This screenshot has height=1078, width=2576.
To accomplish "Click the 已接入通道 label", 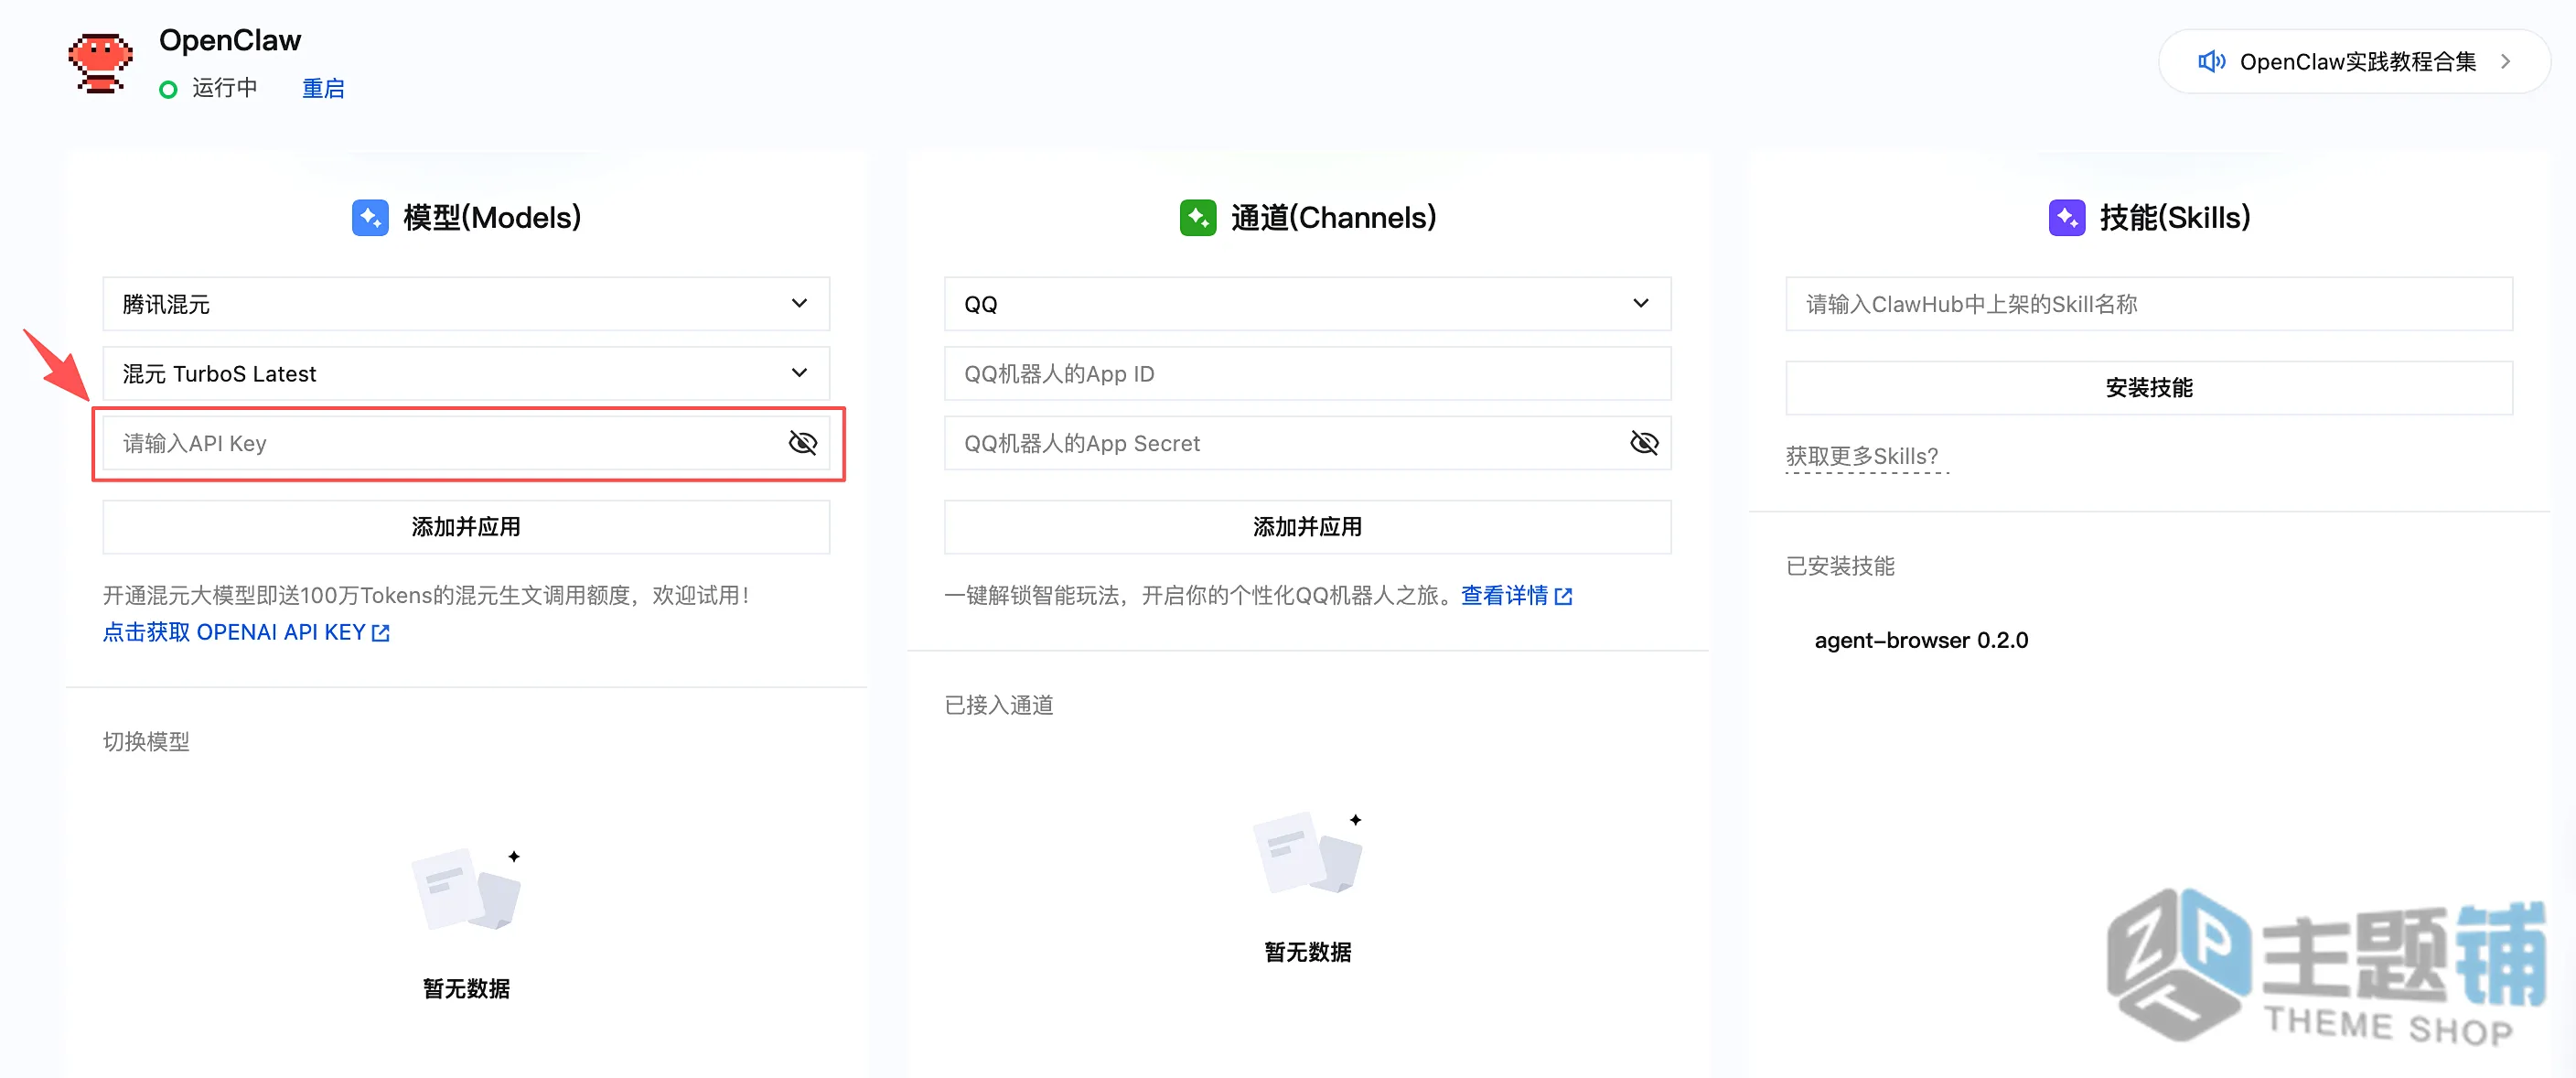I will coord(998,705).
